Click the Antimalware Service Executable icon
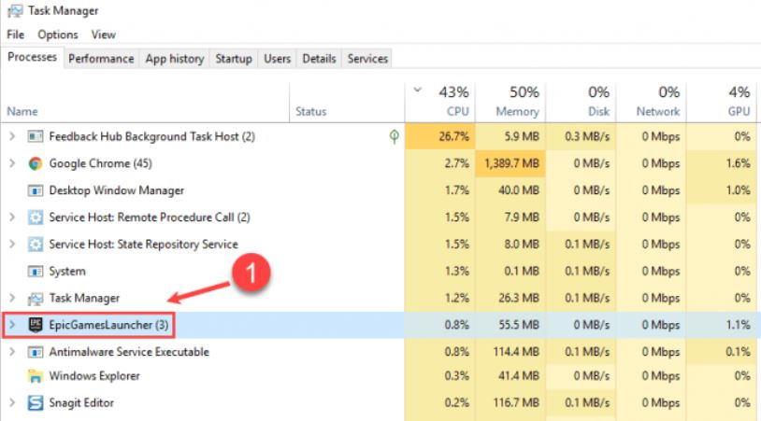The height and width of the screenshot is (421, 761). click(36, 352)
